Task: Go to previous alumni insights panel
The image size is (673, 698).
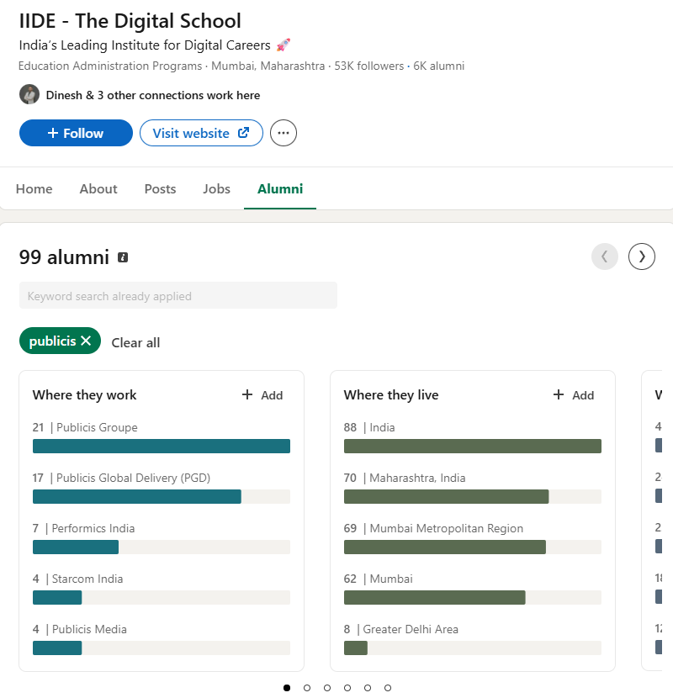Action: (604, 256)
